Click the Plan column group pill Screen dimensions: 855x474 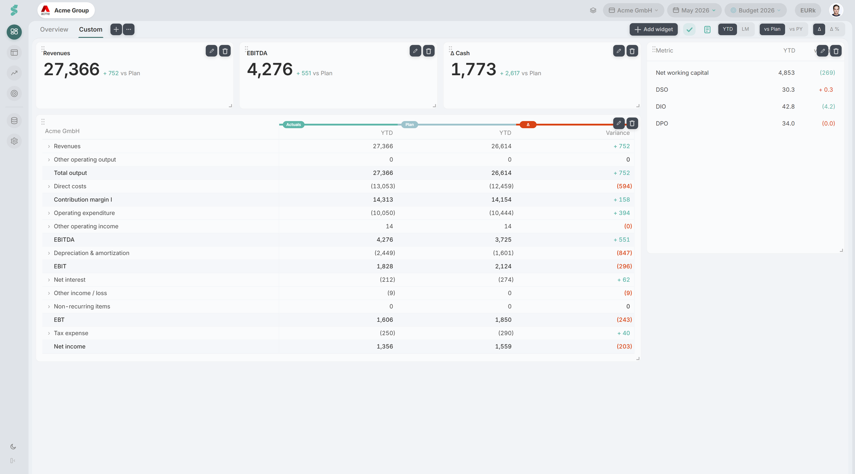(410, 125)
